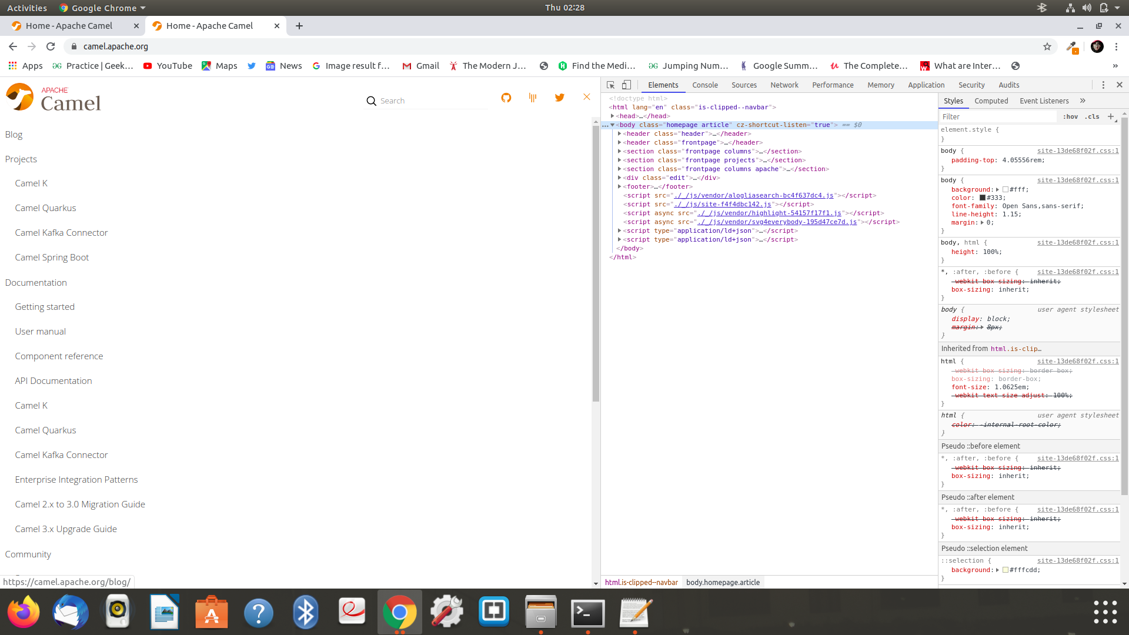The image size is (1129, 635).
Task: Switch to the Sources tab in DevTools
Action: pyautogui.click(x=744, y=85)
